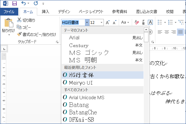This screenshot has width=186, height=124.
Task: Open the クリップボード dialog launcher
Action: (x=57, y=42)
